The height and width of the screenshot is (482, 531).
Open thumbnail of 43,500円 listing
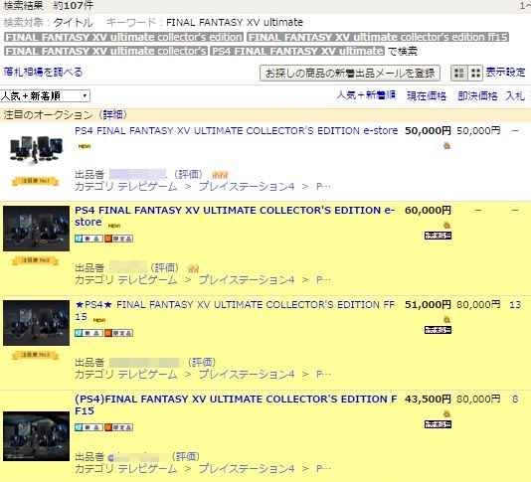(36, 436)
